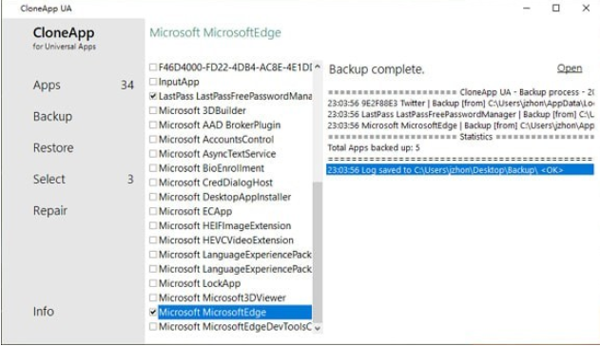
Task: Click the Select option in sidebar
Action: click(x=49, y=179)
